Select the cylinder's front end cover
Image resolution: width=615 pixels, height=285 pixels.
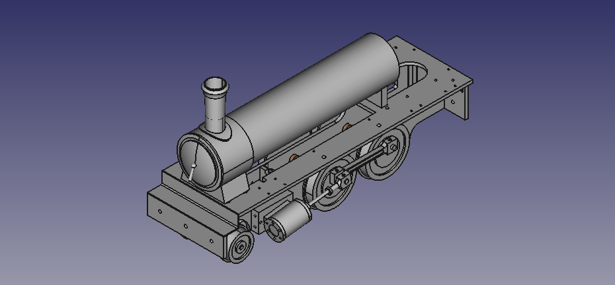pyautogui.click(x=275, y=228)
